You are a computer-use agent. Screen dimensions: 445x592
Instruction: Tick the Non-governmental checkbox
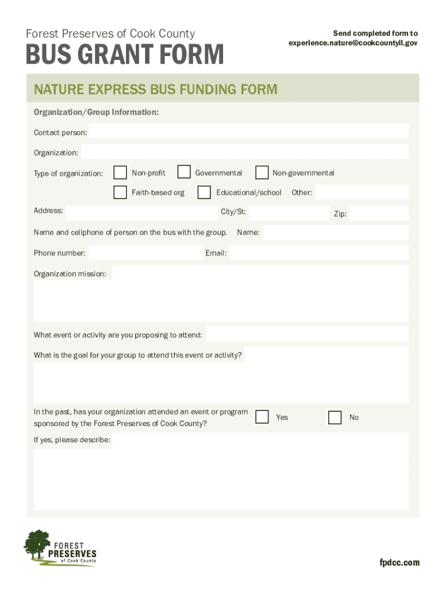[x=262, y=173]
